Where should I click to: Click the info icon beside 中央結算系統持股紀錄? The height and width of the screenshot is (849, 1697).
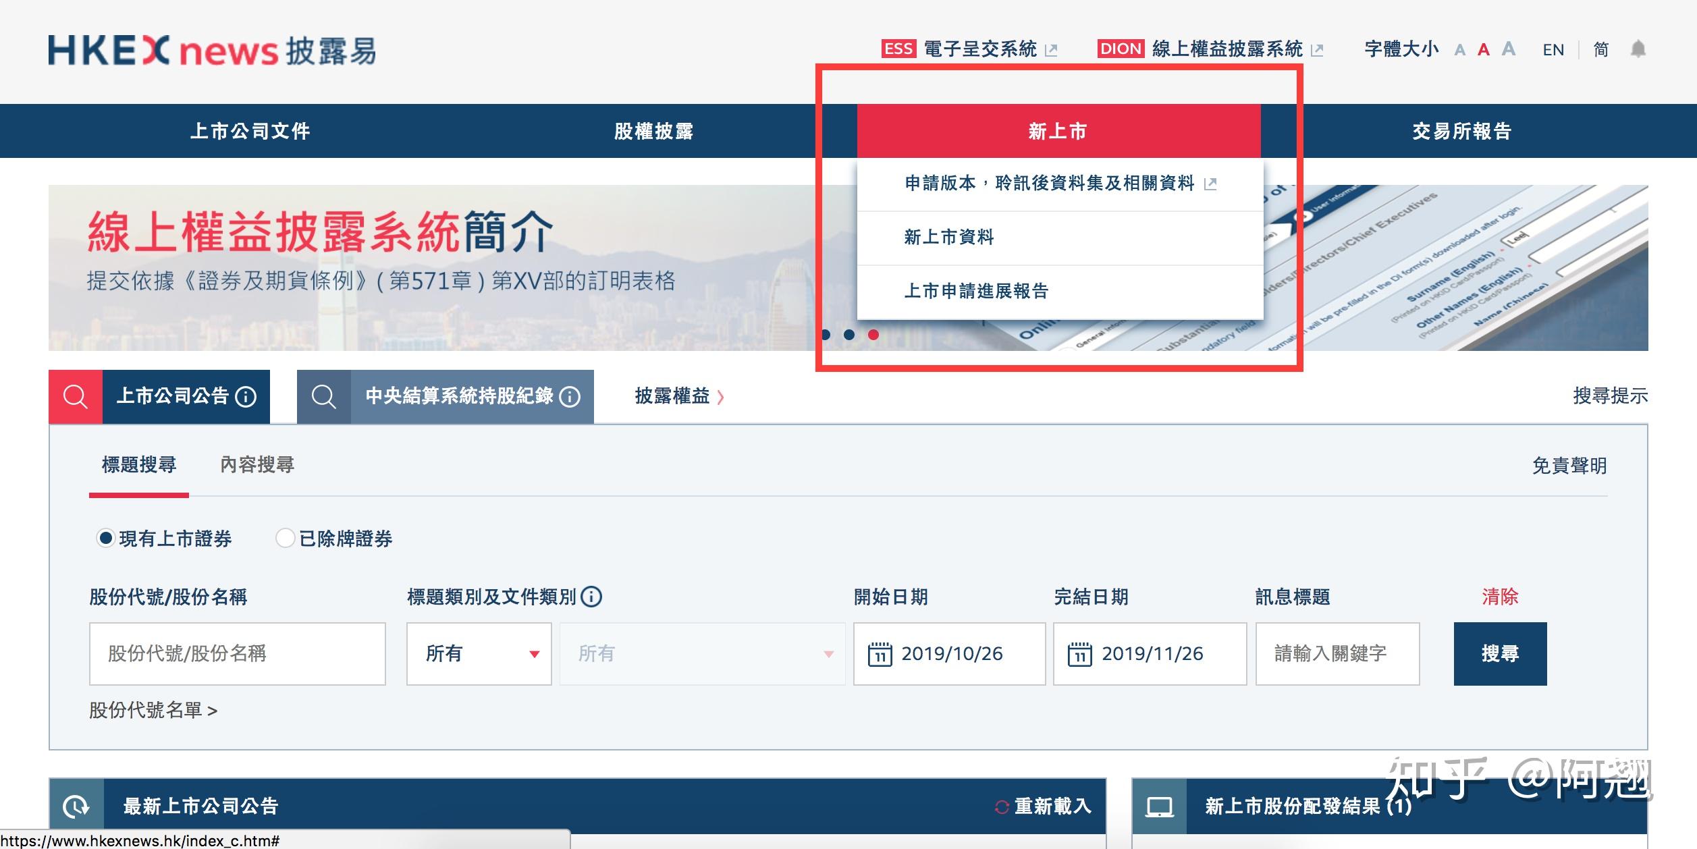[570, 398]
